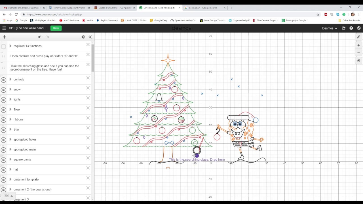Viewport: 363px width, 204px height.
Task: Click the graph title 'CPT (The one we're handi...'
Action: pyautogui.click(x=28, y=28)
